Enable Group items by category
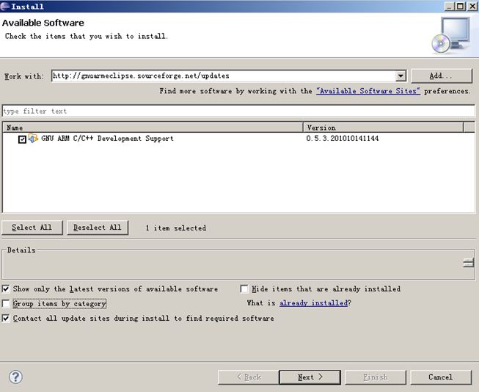 pyautogui.click(x=6, y=304)
